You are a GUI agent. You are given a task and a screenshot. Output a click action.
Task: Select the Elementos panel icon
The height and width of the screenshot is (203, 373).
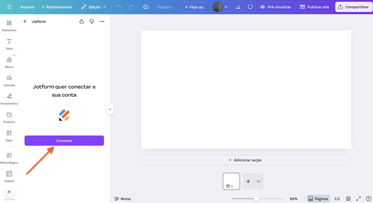click(9, 25)
